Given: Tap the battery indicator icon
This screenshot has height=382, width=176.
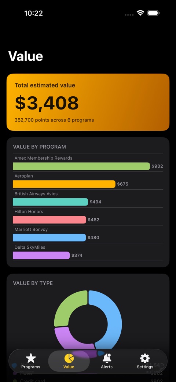Looking at the screenshot, I should [153, 13].
